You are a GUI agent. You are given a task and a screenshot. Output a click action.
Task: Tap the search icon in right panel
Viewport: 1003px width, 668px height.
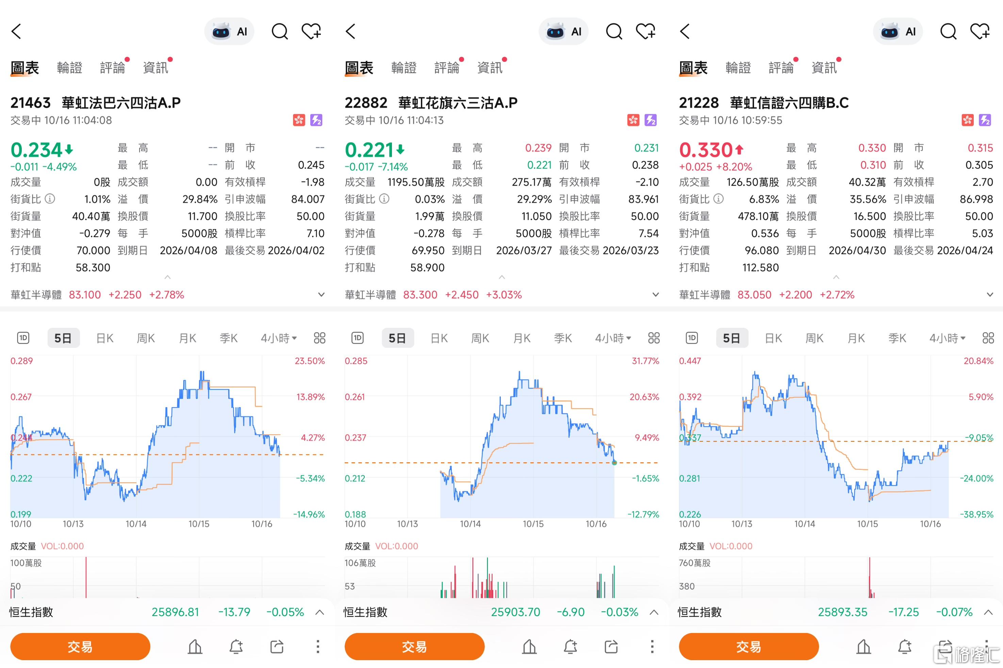[x=948, y=32]
